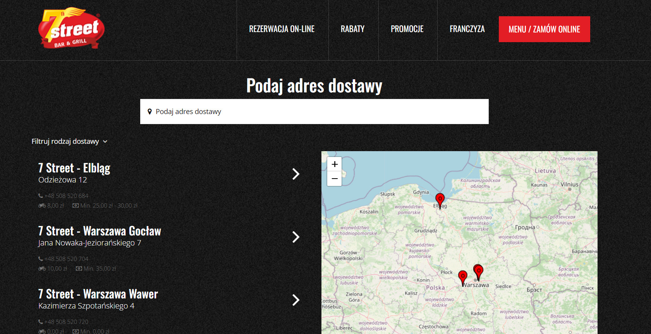Open Warszawa Gocław arrow chevron
This screenshot has width=651, height=334.
pyautogui.click(x=296, y=237)
